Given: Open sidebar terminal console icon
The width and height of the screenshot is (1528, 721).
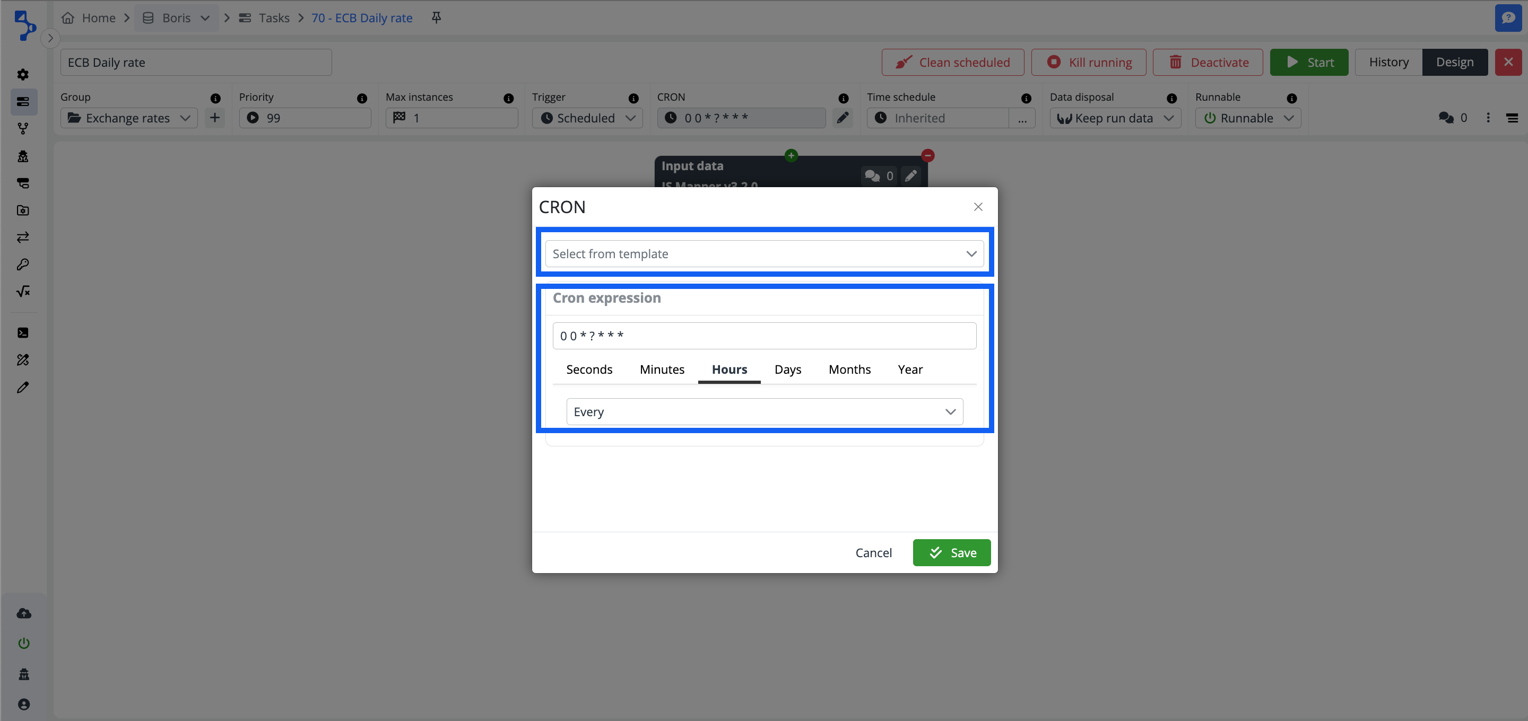Looking at the screenshot, I should pyautogui.click(x=23, y=332).
